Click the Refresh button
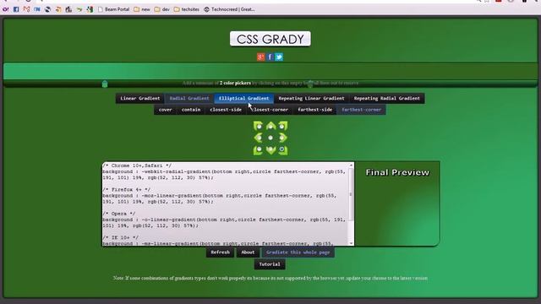 click(x=220, y=252)
